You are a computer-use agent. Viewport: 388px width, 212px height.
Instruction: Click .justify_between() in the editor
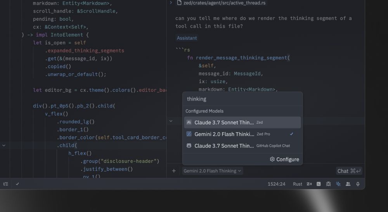click(107, 169)
